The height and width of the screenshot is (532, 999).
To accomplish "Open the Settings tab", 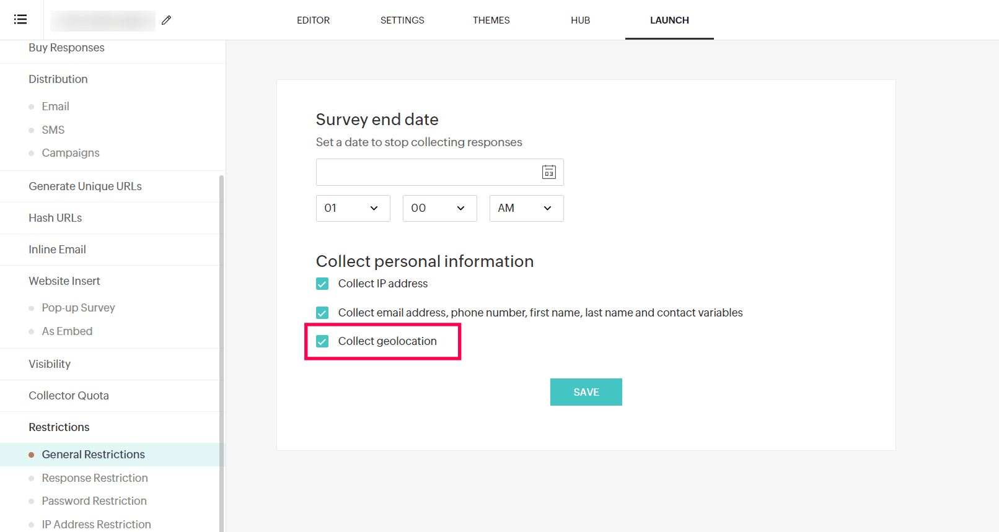I will 402,20.
